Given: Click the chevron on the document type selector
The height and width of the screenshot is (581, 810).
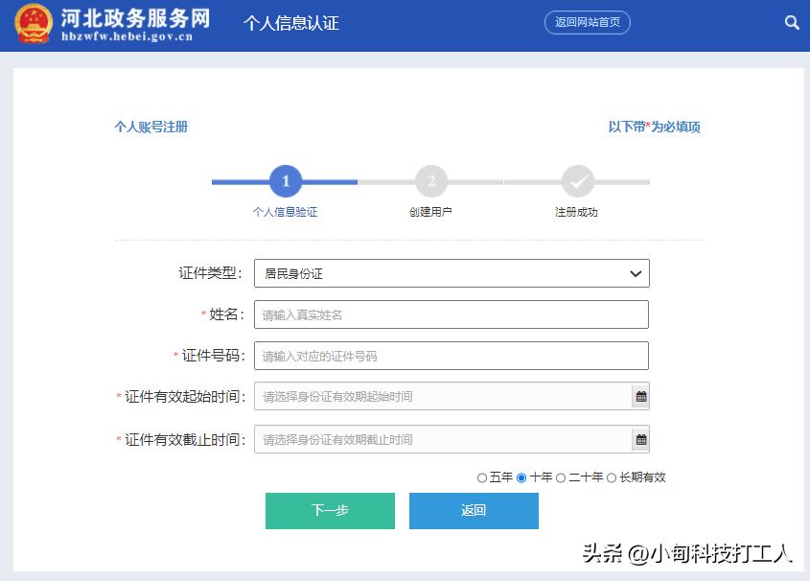Looking at the screenshot, I should click(634, 272).
